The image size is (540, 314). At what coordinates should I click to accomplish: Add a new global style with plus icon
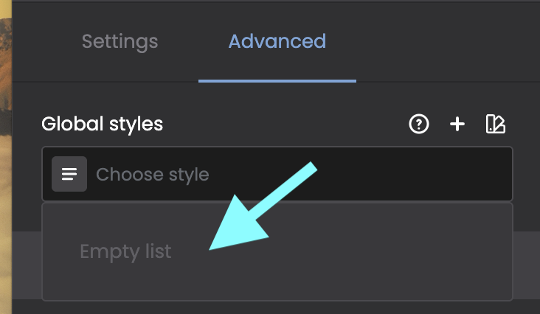pyautogui.click(x=457, y=125)
